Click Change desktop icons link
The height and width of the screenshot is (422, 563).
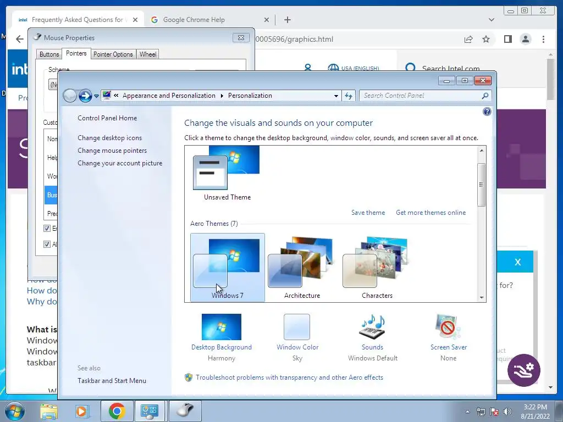(109, 138)
